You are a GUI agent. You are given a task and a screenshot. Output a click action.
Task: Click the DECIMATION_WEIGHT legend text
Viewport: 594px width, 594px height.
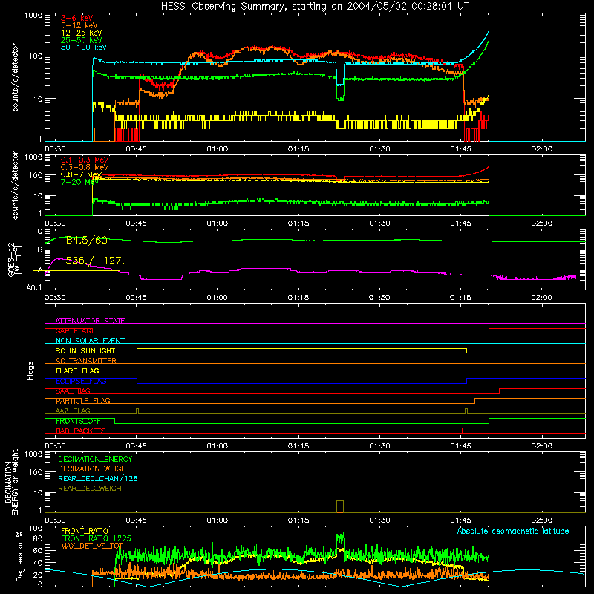point(94,469)
